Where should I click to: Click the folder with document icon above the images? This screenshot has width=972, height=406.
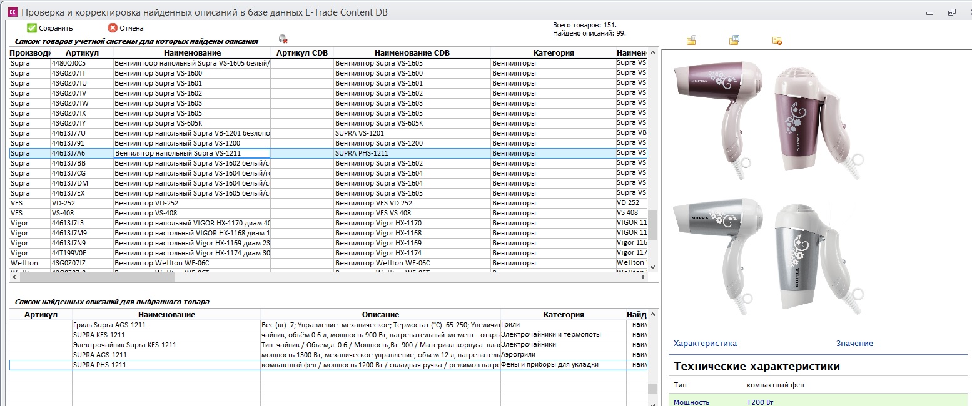[691, 41]
